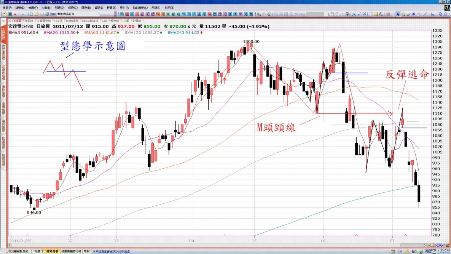Click the new workspace icon at toolbar start
The width and height of the screenshot is (451, 254).
5,14
